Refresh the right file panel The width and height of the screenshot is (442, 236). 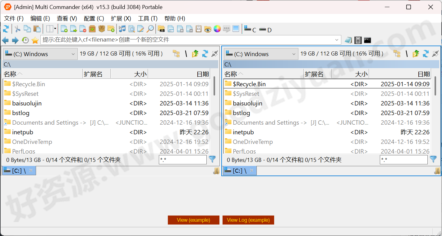[x=425, y=53]
